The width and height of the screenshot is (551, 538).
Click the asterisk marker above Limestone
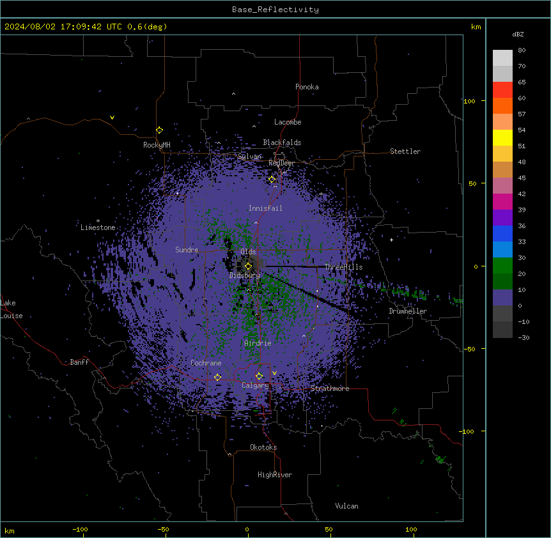(98, 221)
